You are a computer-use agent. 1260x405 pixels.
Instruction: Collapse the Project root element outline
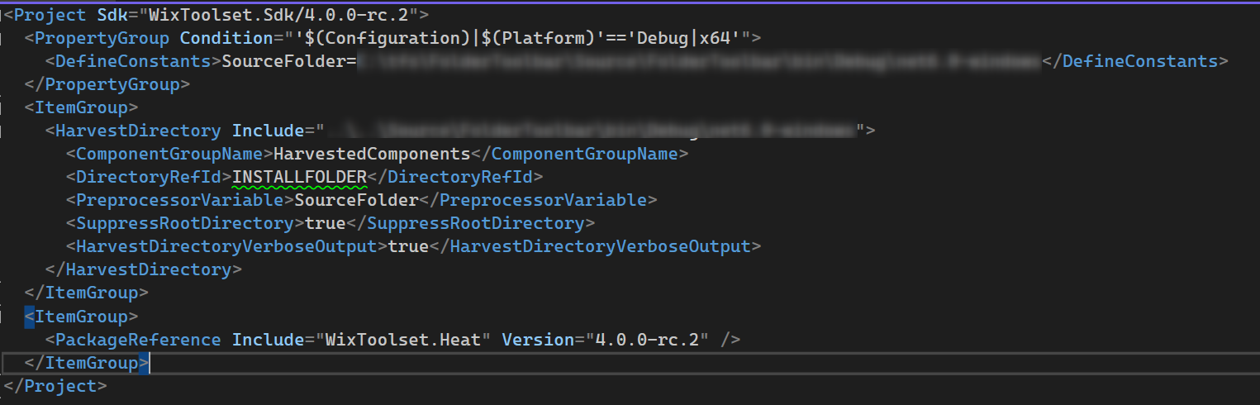click(x=2, y=15)
